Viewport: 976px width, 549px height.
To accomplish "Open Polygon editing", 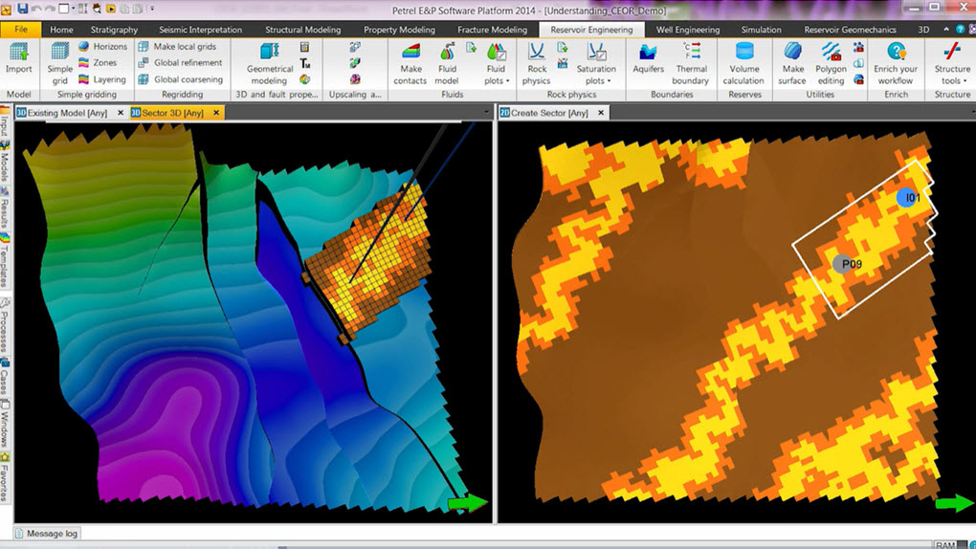I will click(x=831, y=63).
